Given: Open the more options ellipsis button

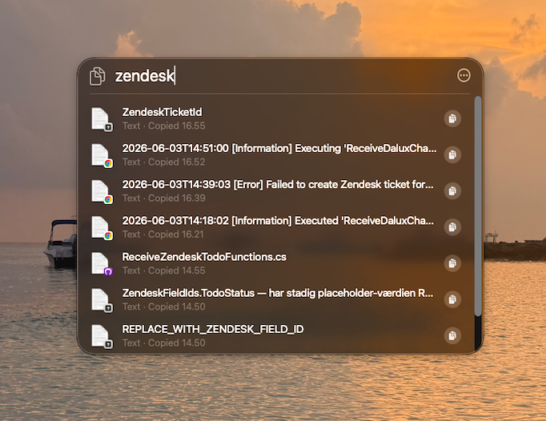Looking at the screenshot, I should pos(464,75).
